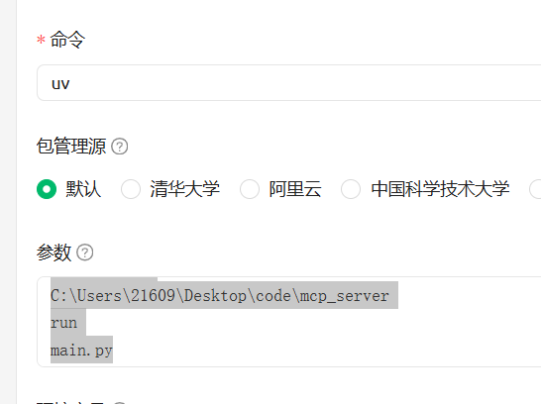Click the 命令 input field containing uv
The width and height of the screenshot is (541, 404).
tap(289, 83)
